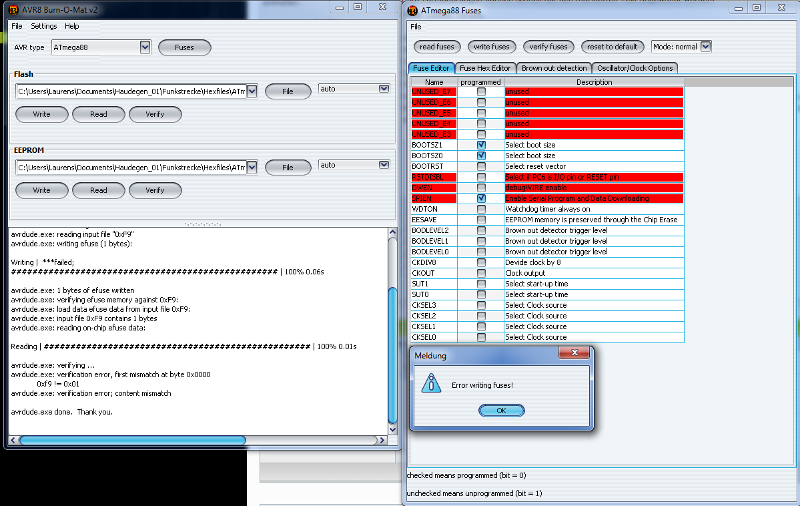
Task: Toggle SPIEN programmed checkbox
Action: (x=481, y=198)
